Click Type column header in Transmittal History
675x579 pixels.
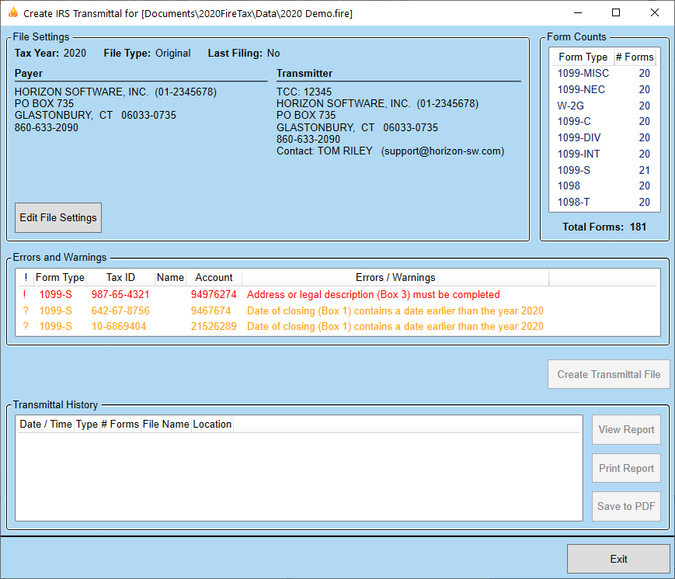tap(86, 424)
